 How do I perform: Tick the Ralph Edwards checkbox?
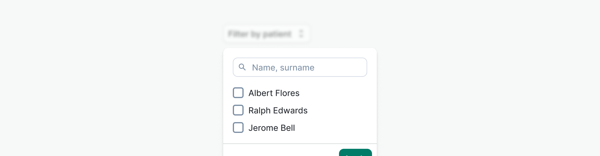point(238,110)
